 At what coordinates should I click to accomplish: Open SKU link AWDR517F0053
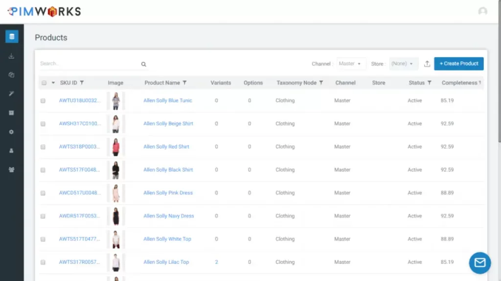pyautogui.click(x=80, y=216)
